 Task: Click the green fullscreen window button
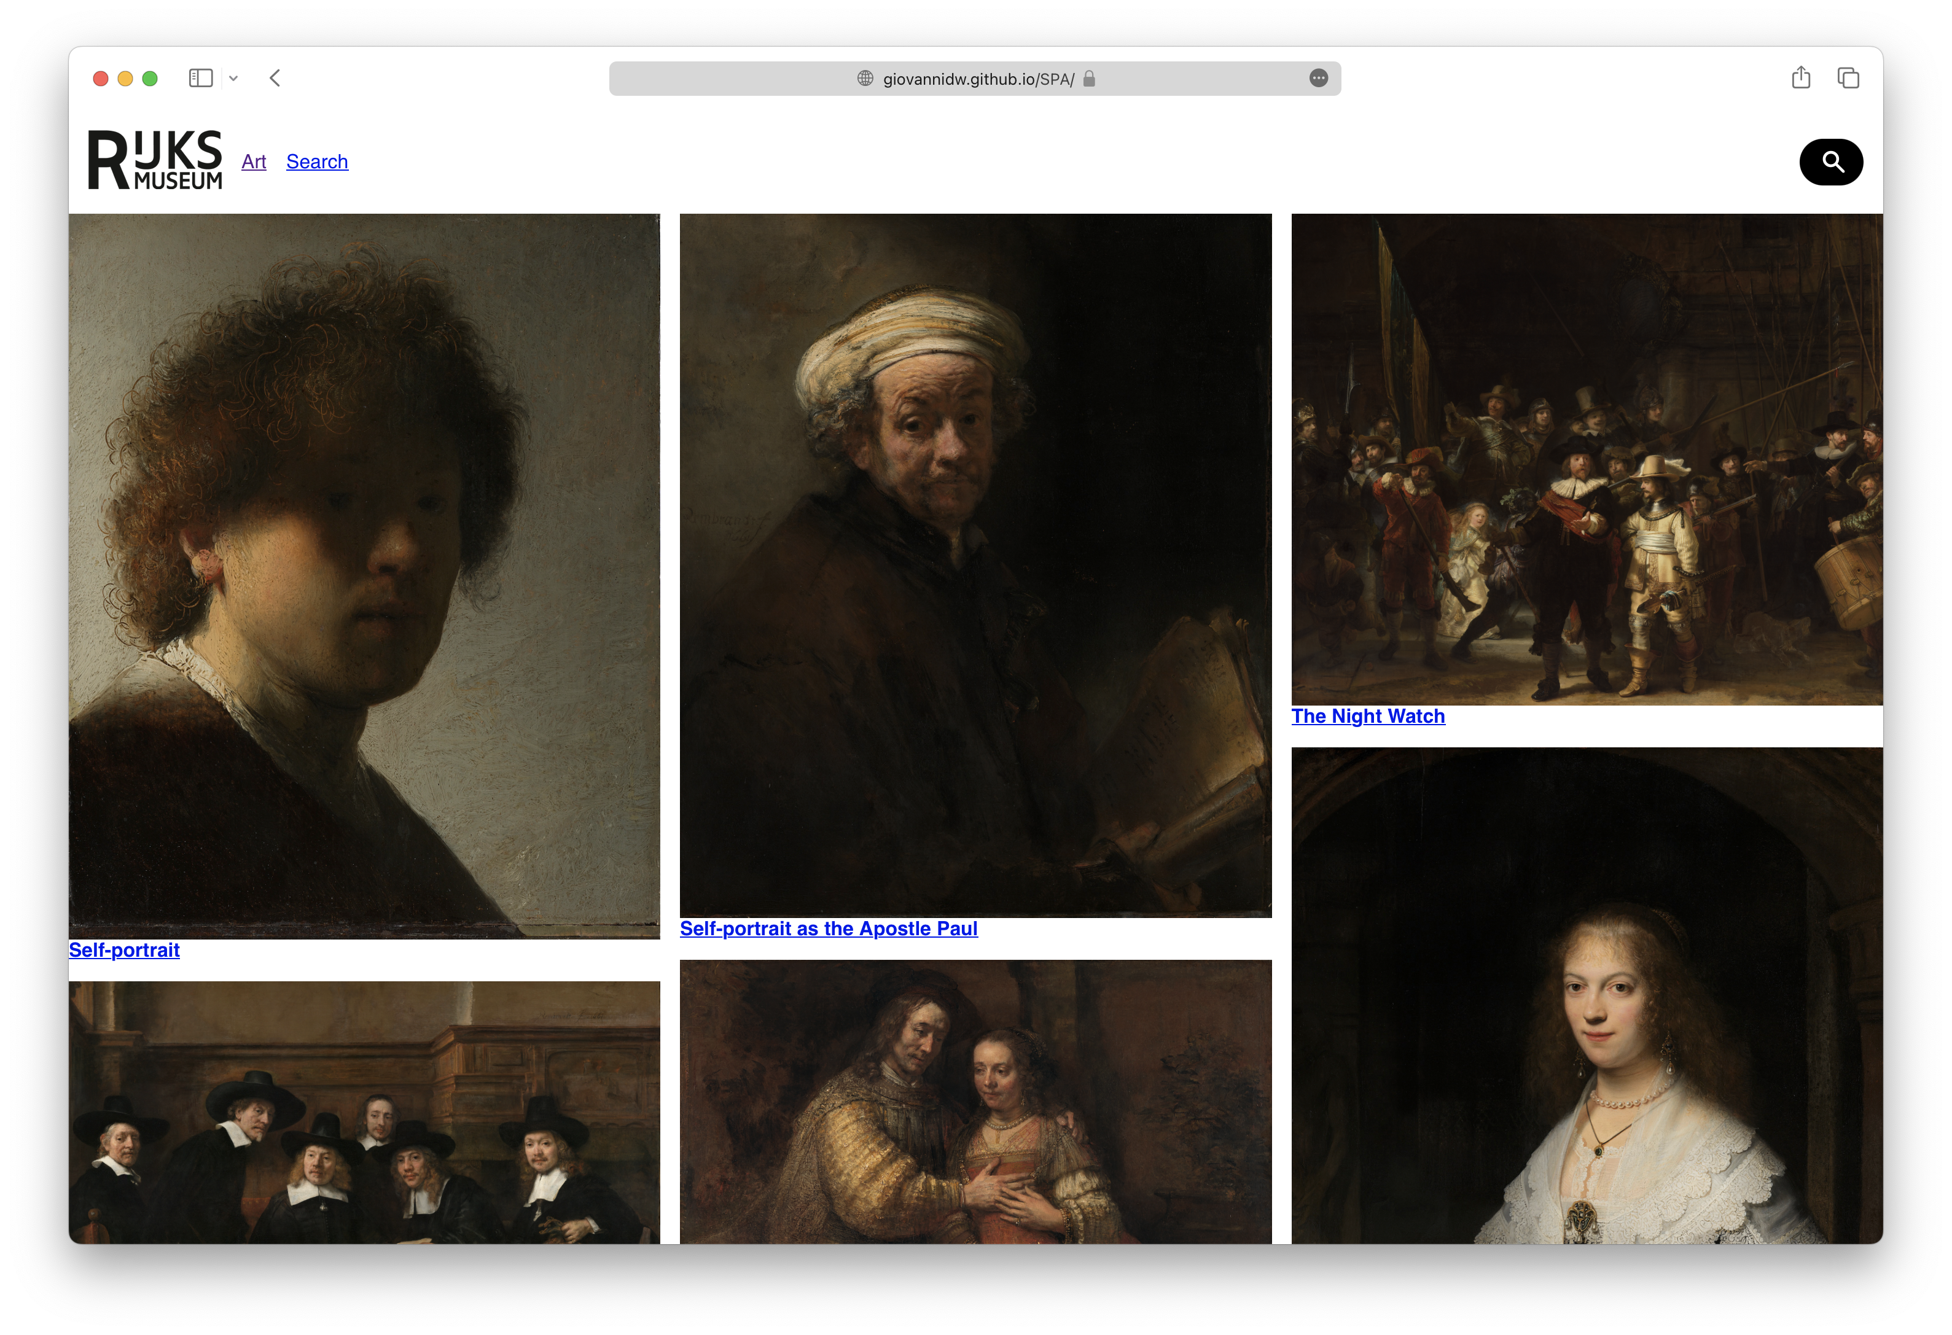click(x=150, y=78)
